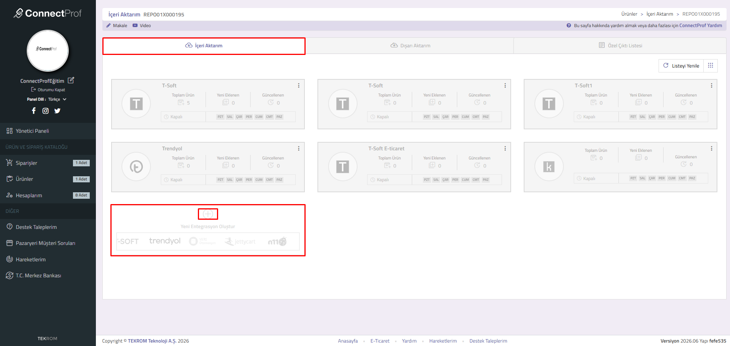Click Yeni Entegrasyon Oluştur text
The width and height of the screenshot is (730, 346).
208,227
